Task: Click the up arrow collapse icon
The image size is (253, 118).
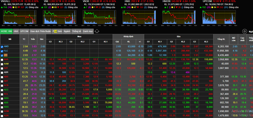Action: pos(97,31)
